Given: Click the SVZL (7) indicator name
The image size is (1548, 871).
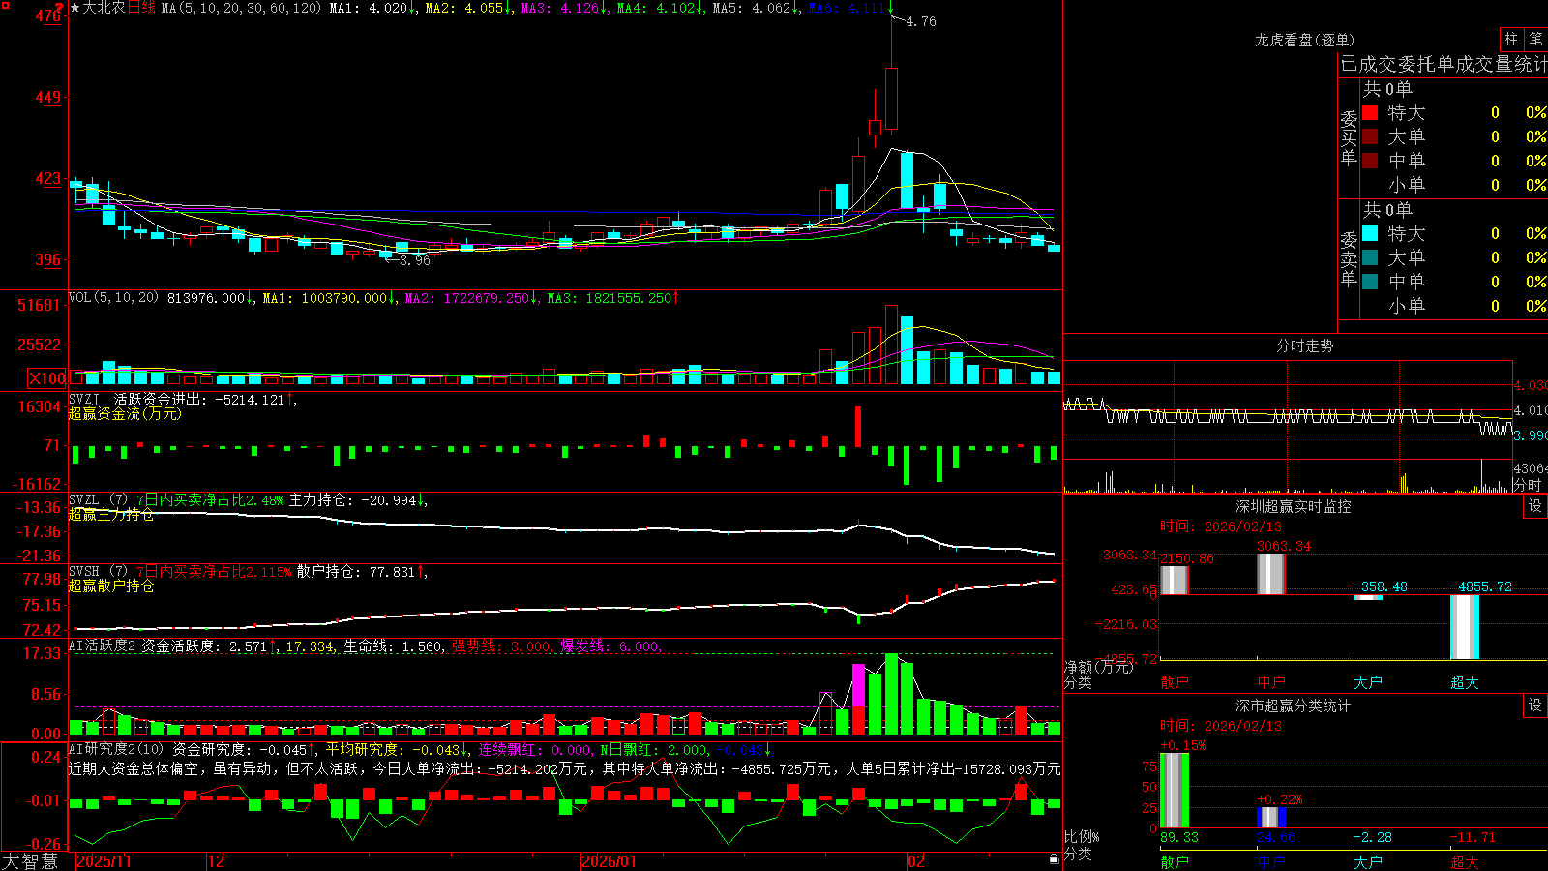Looking at the screenshot, I should click(x=98, y=499).
